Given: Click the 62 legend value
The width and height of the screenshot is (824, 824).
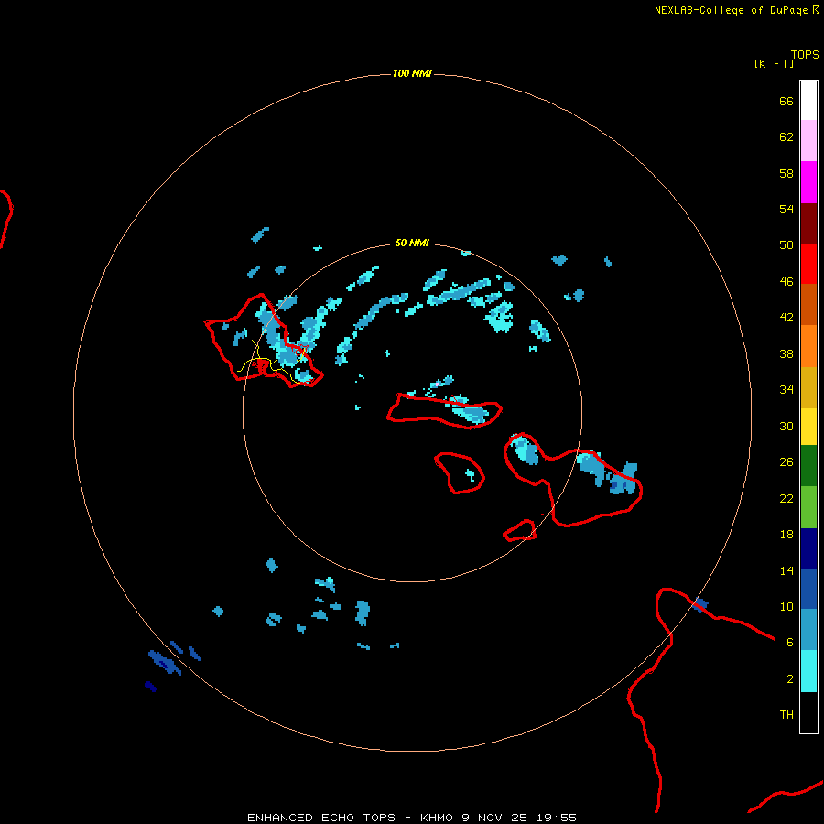Looking at the screenshot, I should pyautogui.click(x=786, y=137).
